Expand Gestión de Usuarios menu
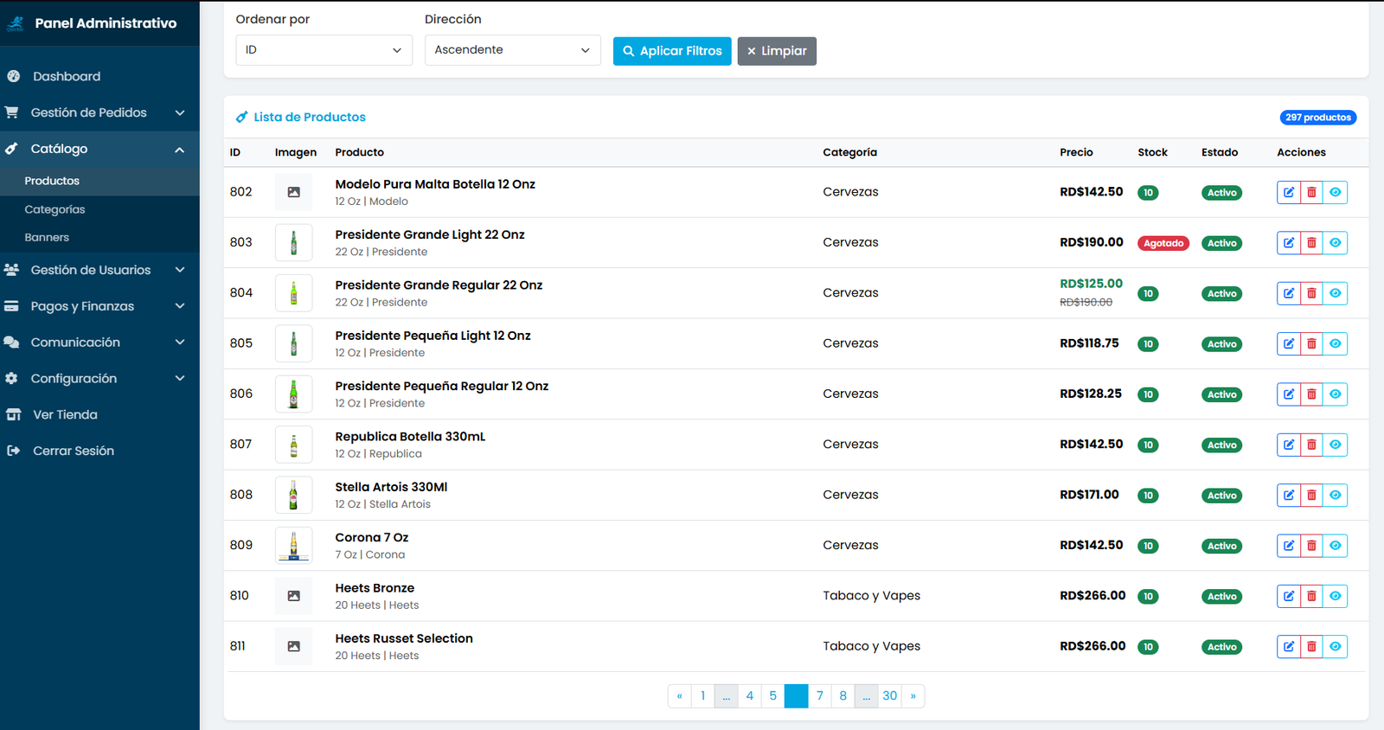Viewport: 1384px width, 730px height. [x=99, y=270]
